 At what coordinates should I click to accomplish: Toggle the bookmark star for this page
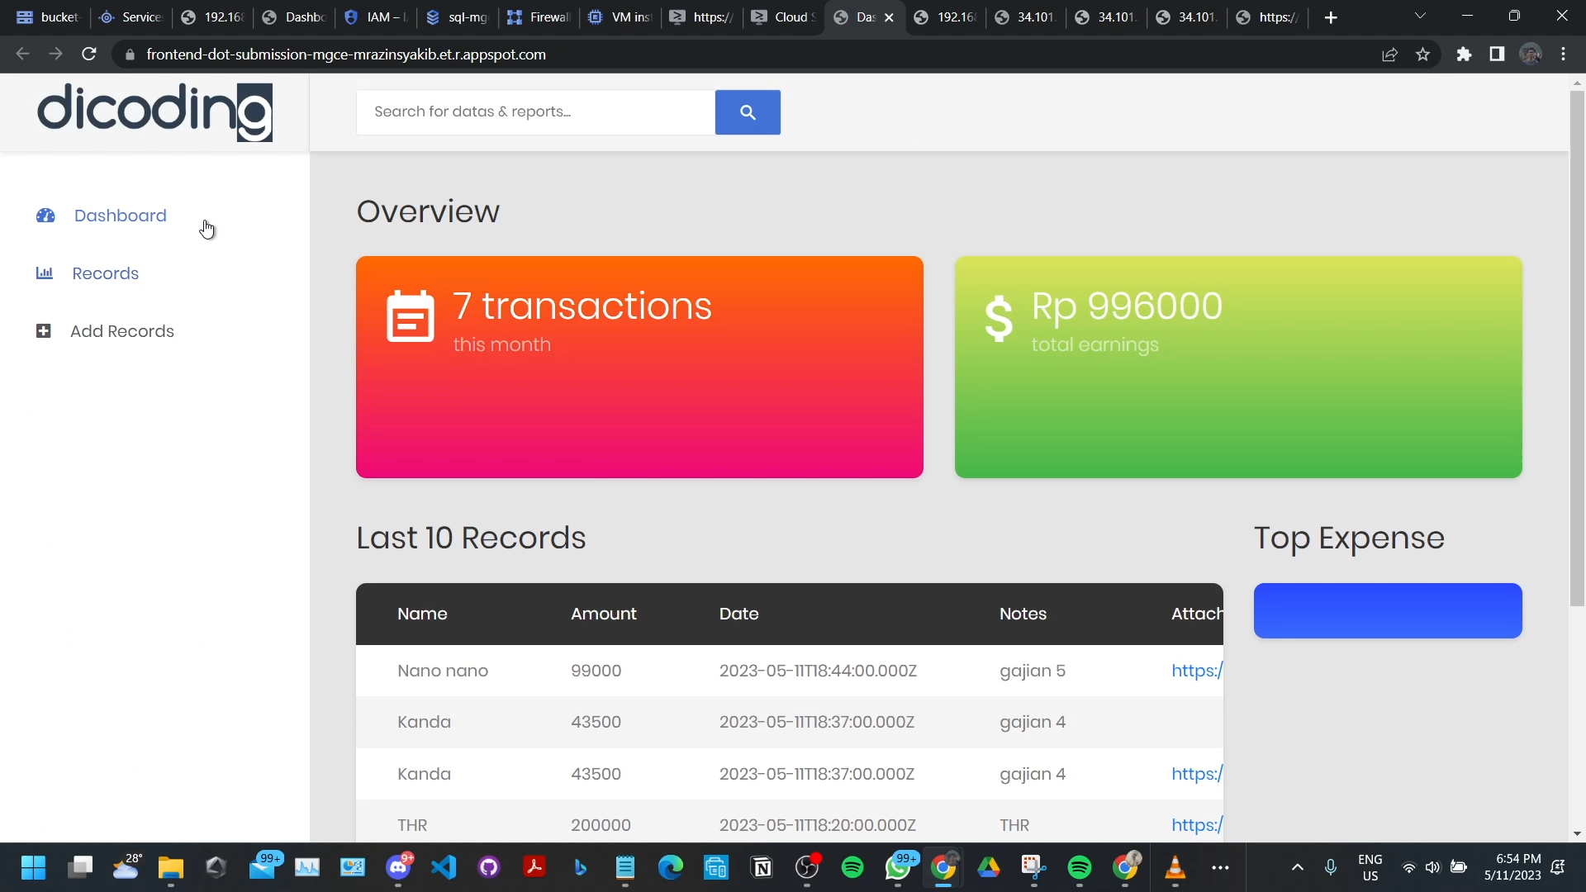1422,54
